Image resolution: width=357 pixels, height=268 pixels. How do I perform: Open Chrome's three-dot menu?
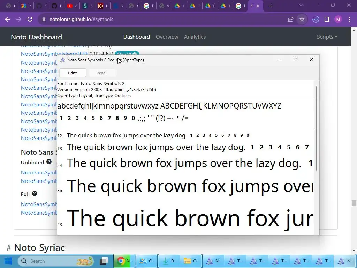349,20
